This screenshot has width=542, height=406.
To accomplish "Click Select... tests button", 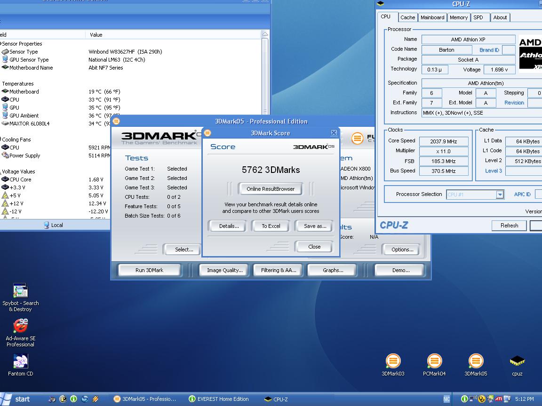I will [183, 250].
